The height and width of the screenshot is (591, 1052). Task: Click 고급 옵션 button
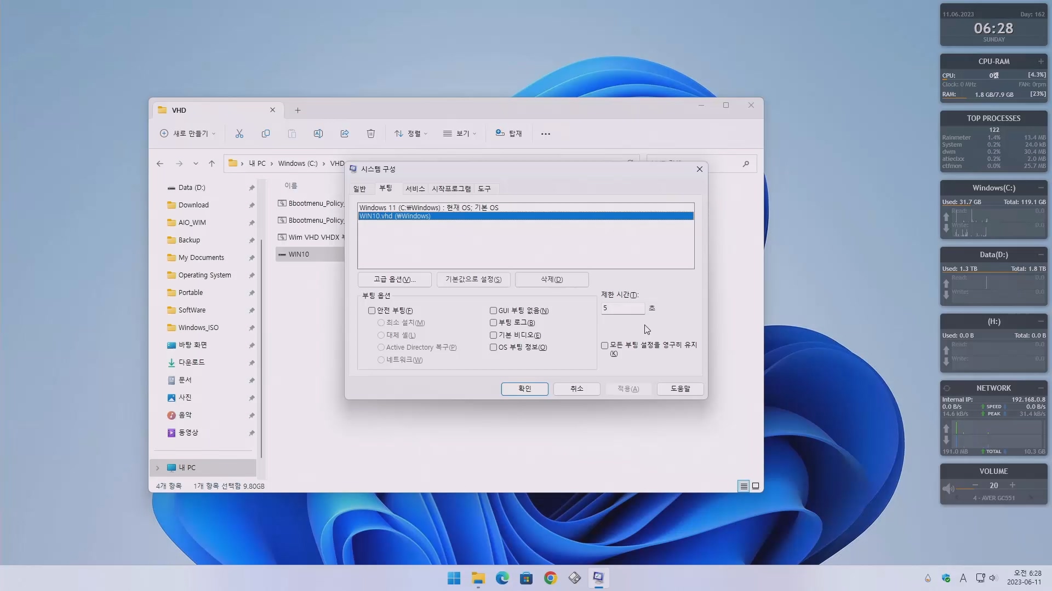pos(395,280)
